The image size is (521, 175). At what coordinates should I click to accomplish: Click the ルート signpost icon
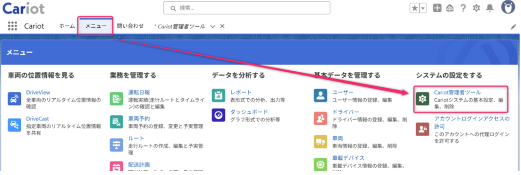pyautogui.click(x=117, y=145)
